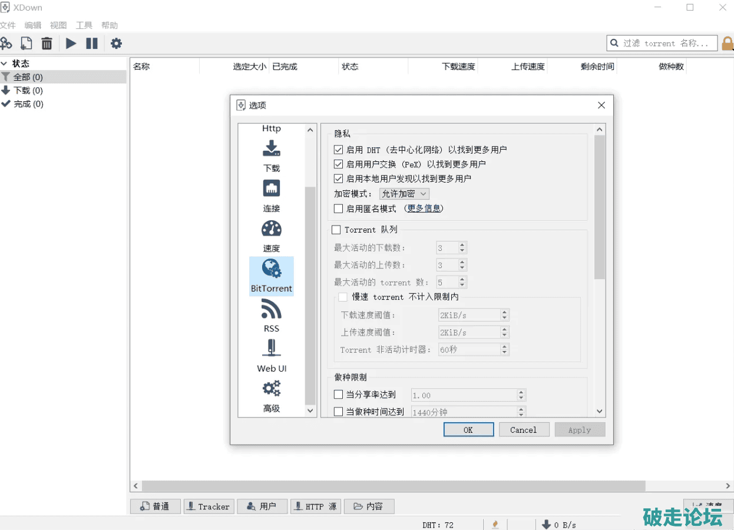Open the 加密模式 dropdown

404,194
